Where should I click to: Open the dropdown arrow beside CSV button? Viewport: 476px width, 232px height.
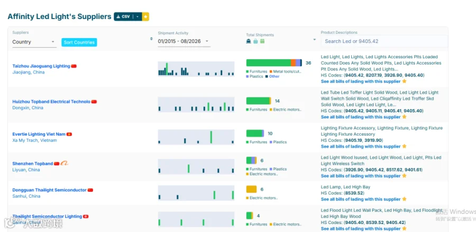point(138,17)
